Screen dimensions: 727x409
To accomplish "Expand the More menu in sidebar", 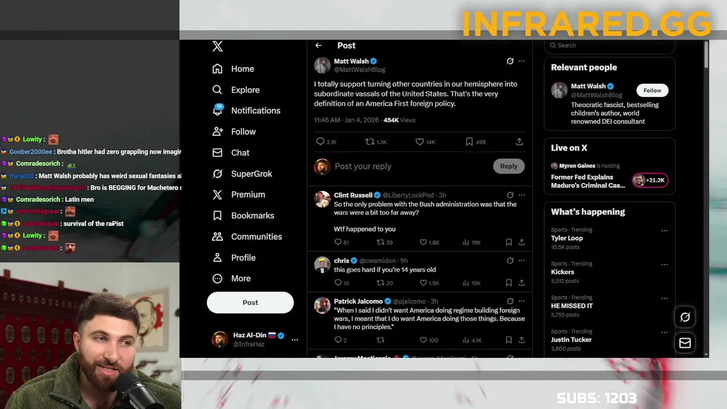I will 231,278.
